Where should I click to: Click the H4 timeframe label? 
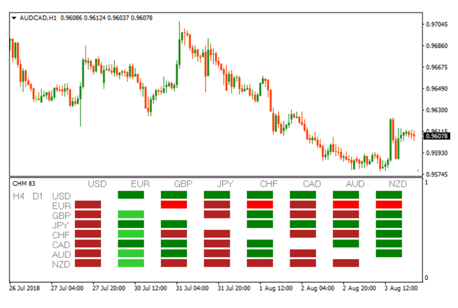[x=19, y=196]
